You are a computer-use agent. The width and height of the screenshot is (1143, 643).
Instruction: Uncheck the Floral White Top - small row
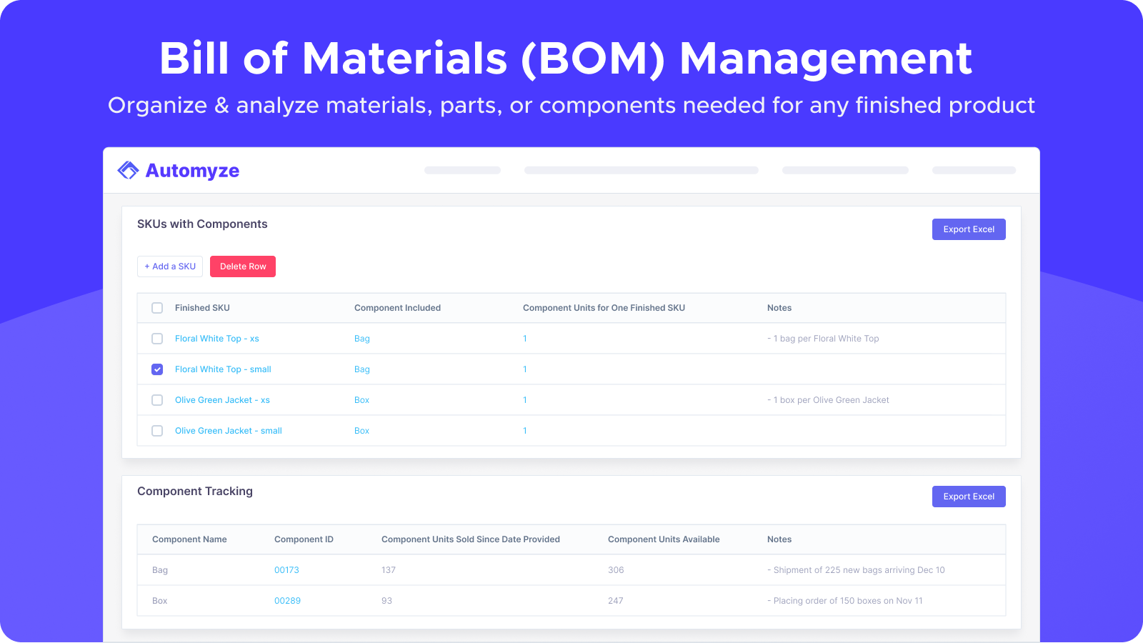(x=157, y=369)
